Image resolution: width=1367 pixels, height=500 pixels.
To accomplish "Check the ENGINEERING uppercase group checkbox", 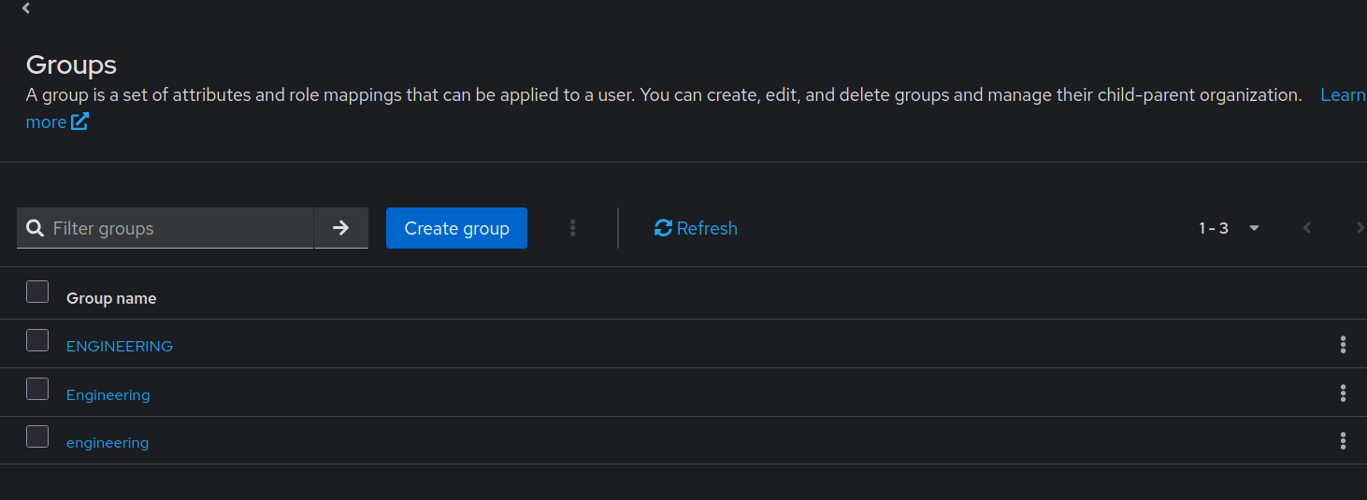I will [x=37, y=340].
